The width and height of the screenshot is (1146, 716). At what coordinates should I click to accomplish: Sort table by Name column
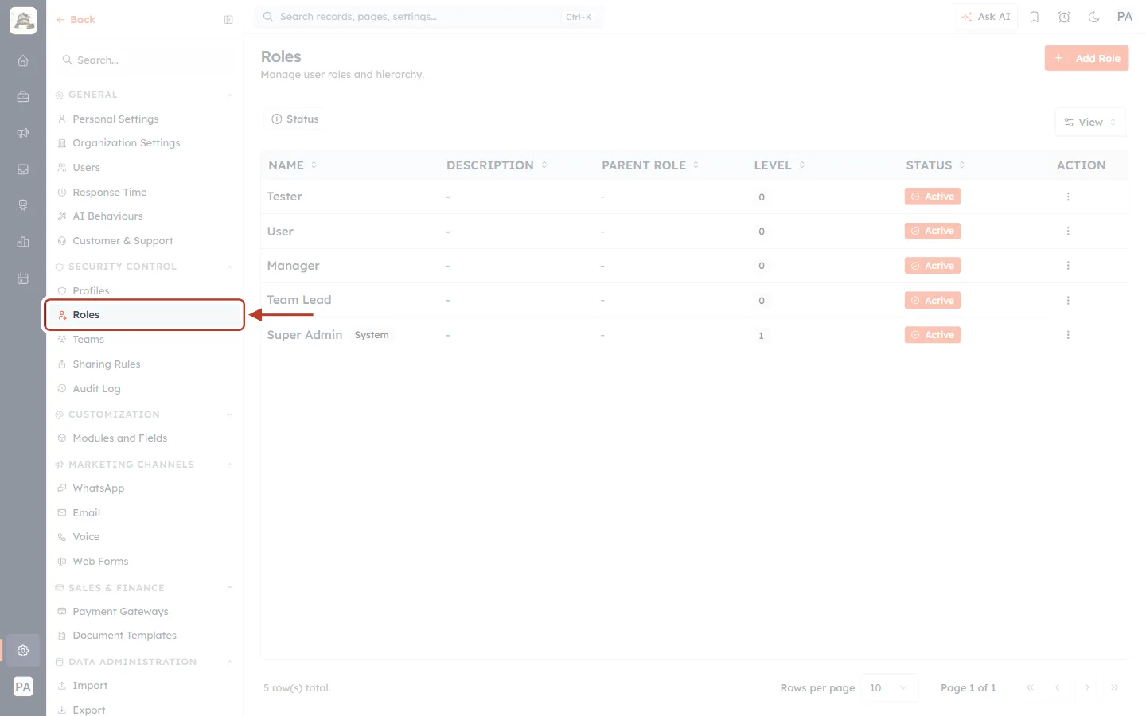coord(292,165)
